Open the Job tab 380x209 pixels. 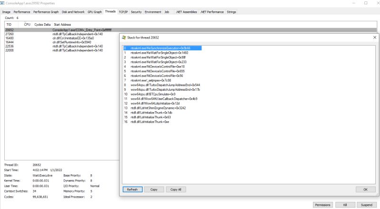(x=167, y=12)
